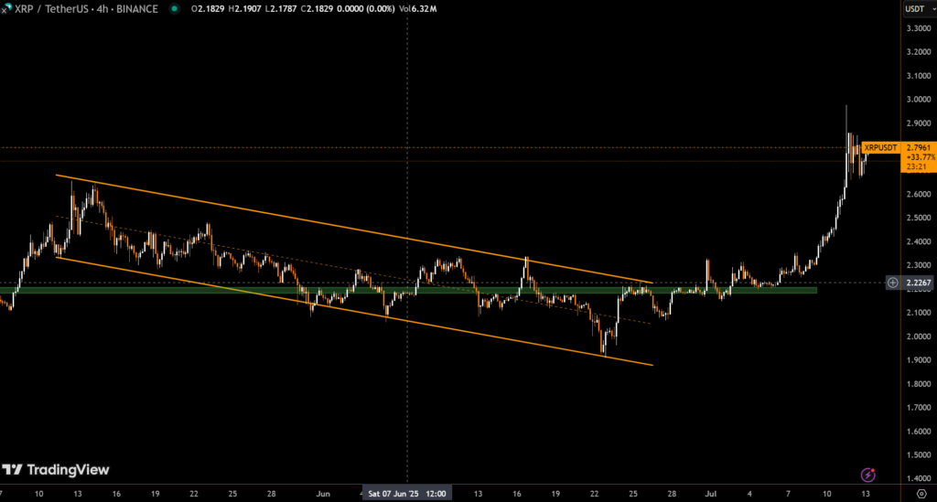Click the green market status dot
The image size is (937, 502).
coord(174,9)
